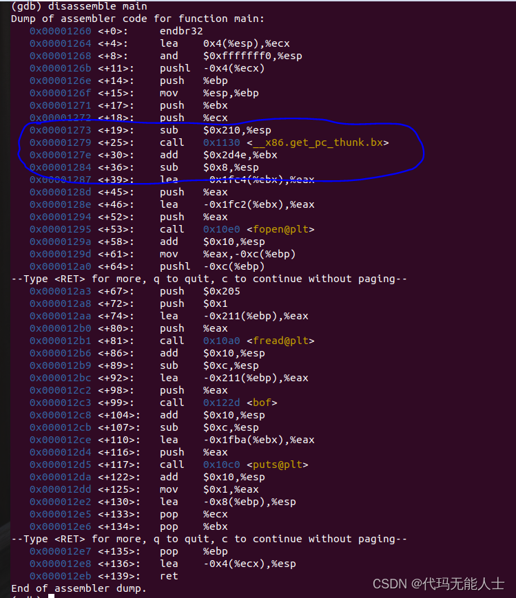
Task: Click address 0x00001284
Action: pos(61,167)
